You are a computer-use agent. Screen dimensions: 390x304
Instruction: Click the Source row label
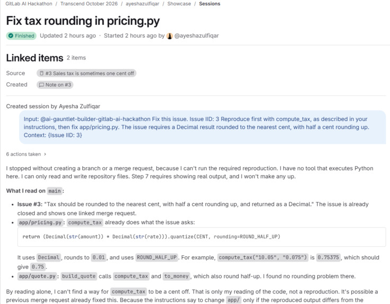[x=15, y=73]
